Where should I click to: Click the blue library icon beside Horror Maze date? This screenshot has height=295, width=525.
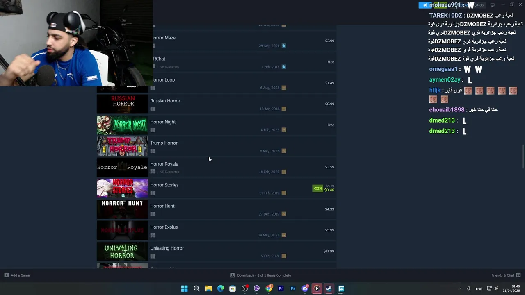point(284,45)
